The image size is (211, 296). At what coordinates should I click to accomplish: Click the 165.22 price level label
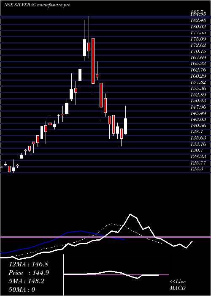(198, 64)
